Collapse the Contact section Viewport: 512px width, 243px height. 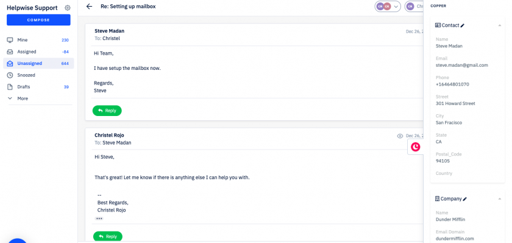click(500, 26)
